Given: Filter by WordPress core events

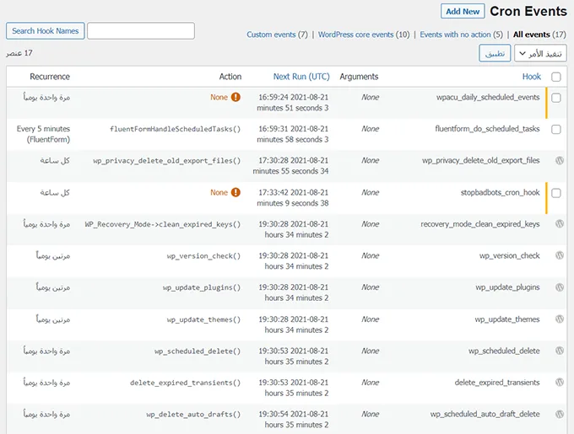Looking at the screenshot, I should (356, 35).
